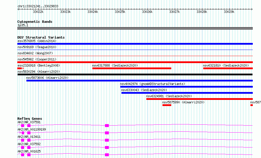Click the red nsv6321810 variant bar

(228, 68)
